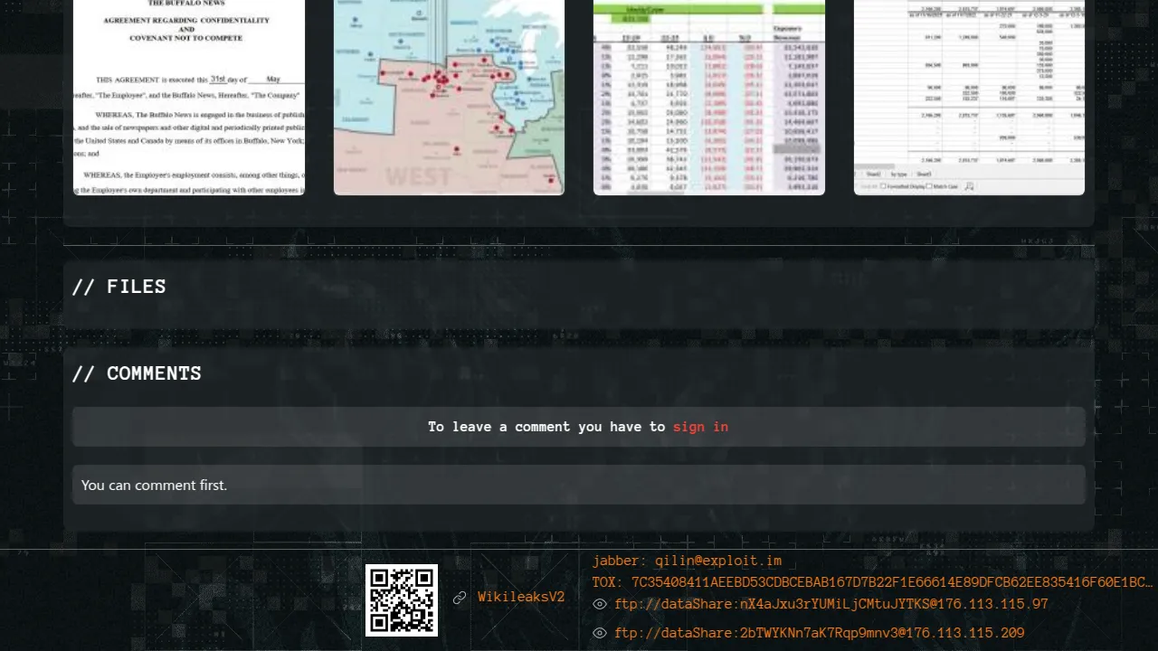Click the truncated TOX ID text
Viewport: 1158px width, 651px height.
pyautogui.click(x=872, y=583)
